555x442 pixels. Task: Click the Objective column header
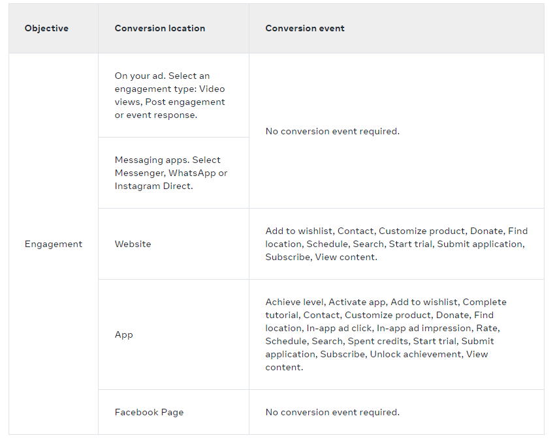pos(46,28)
